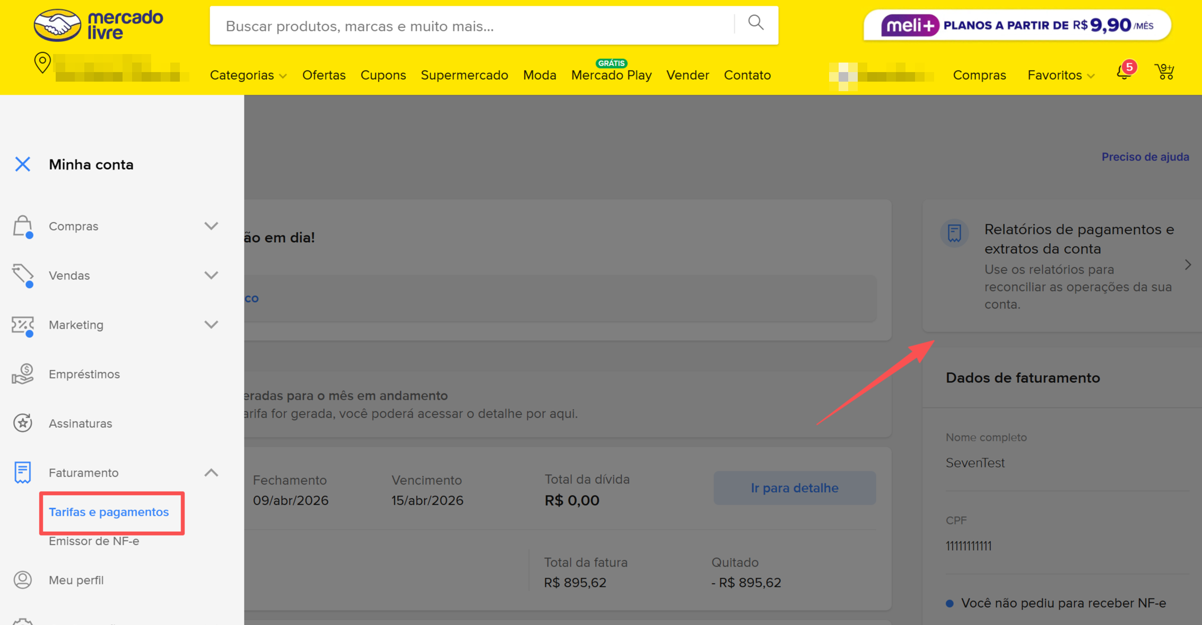Open the Relatórios de pagamentos card arrow
The height and width of the screenshot is (625, 1202).
(x=1188, y=265)
